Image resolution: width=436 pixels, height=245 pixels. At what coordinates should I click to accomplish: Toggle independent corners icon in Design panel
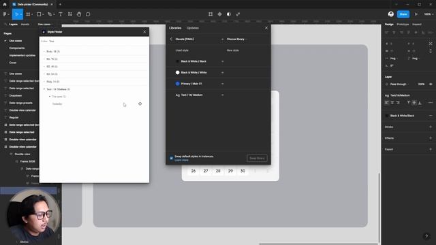tap(431, 44)
